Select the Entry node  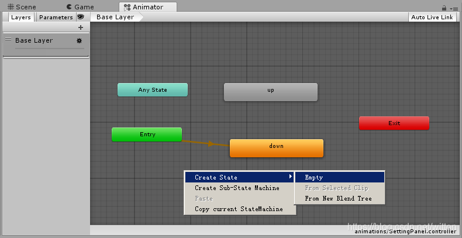(x=147, y=134)
